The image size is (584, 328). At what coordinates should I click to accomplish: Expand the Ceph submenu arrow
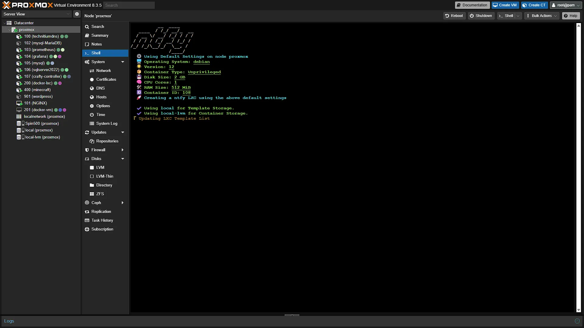click(x=123, y=203)
